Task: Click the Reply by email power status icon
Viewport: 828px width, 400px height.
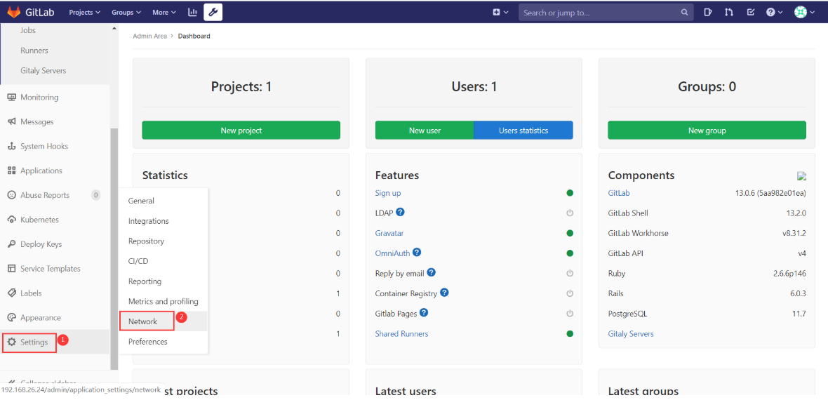Action: point(570,273)
